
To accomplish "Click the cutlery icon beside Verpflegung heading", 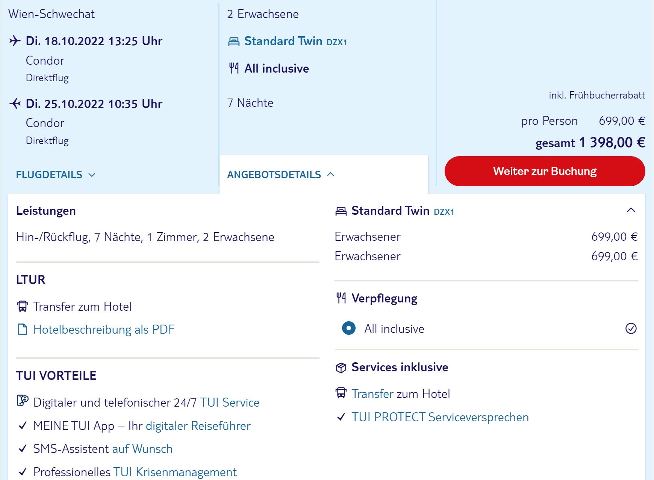I will click(341, 298).
